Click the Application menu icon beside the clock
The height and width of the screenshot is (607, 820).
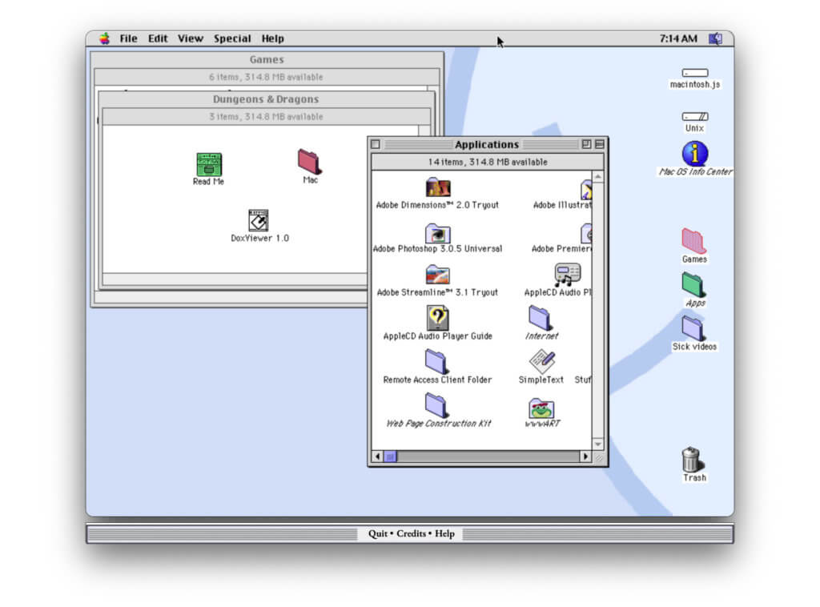715,38
